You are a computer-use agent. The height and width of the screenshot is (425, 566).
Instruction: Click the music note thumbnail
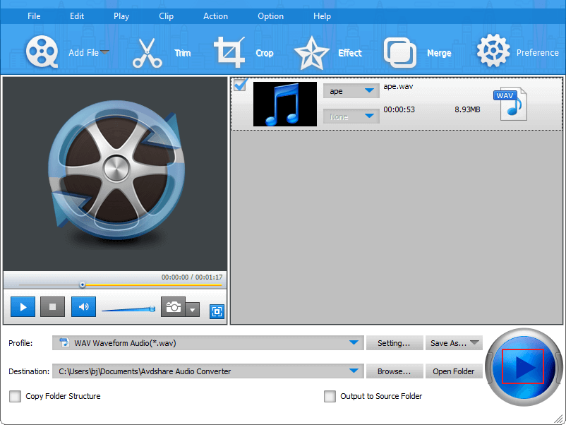[284, 104]
